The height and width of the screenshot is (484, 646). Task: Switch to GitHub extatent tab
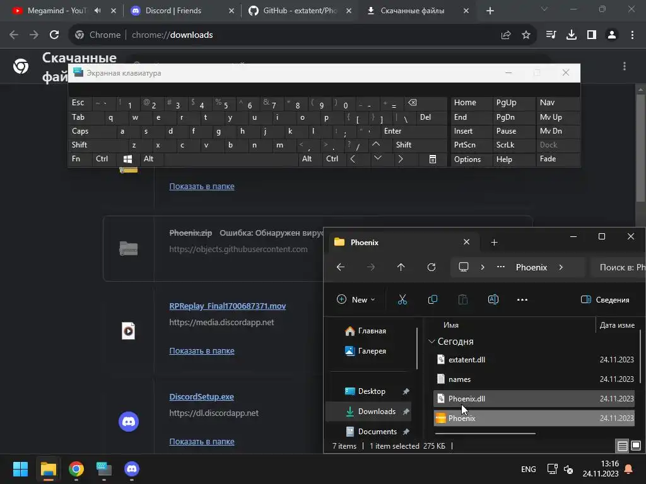click(x=300, y=11)
